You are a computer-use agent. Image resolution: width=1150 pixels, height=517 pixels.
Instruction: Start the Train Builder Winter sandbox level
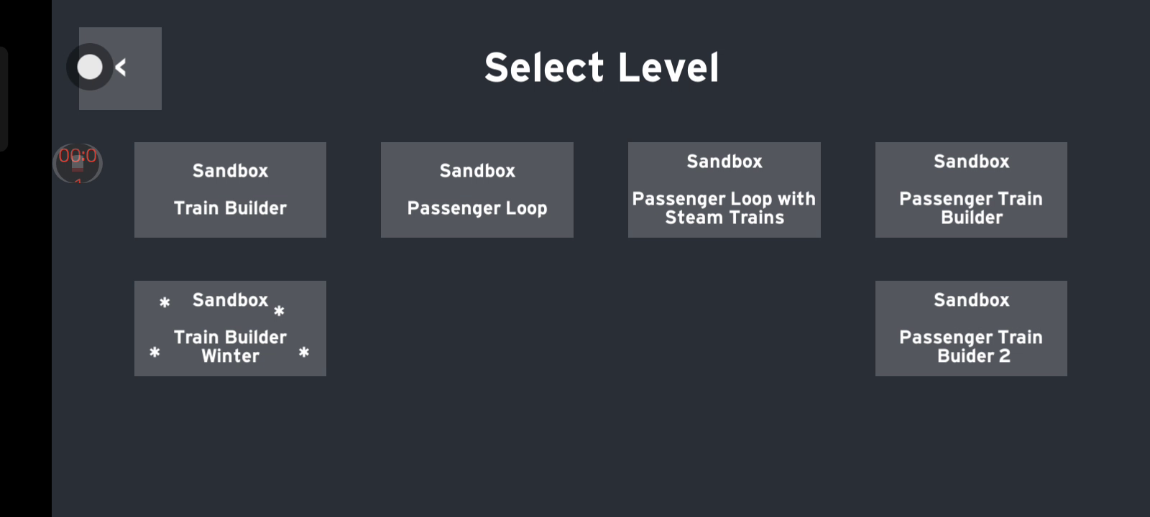click(x=230, y=328)
